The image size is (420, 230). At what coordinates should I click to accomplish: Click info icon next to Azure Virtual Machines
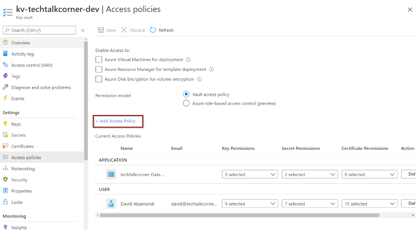(x=188, y=60)
